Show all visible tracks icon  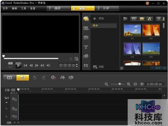click(7, 90)
